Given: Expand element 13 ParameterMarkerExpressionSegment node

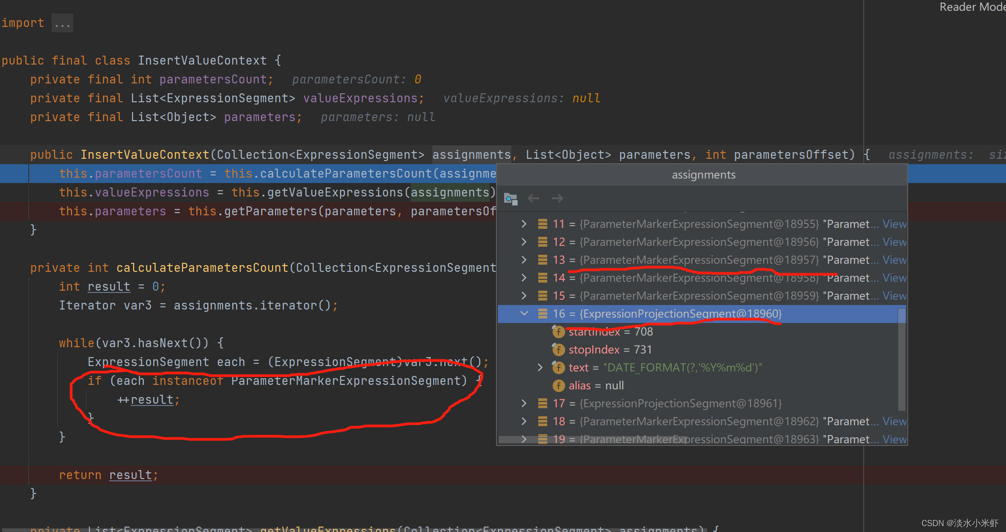Looking at the screenshot, I should click(x=523, y=260).
